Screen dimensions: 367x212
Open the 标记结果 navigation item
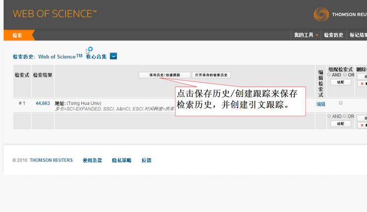358,35
